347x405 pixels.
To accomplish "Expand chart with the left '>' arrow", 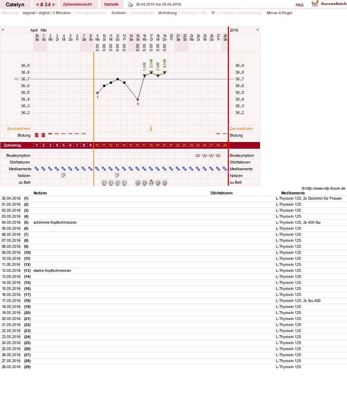I will 3,30.
